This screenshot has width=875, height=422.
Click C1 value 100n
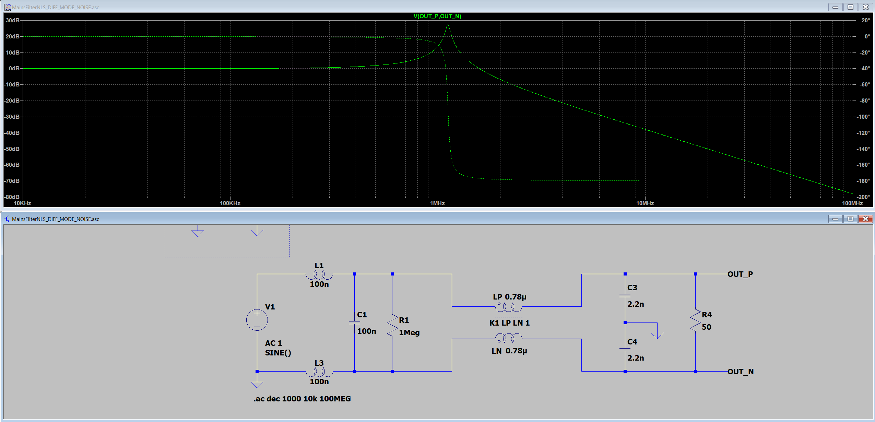pos(366,331)
